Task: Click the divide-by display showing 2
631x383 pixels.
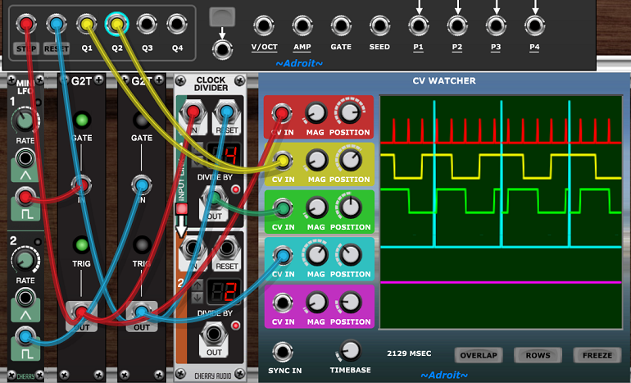Action: point(225,291)
